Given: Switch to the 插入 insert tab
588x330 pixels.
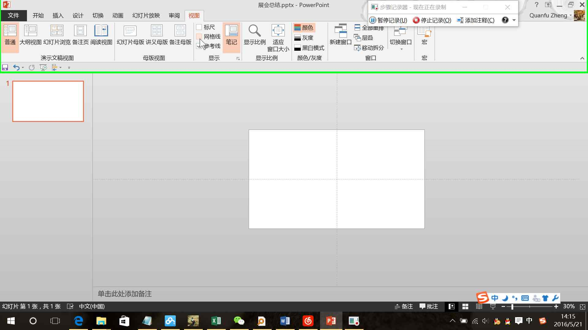Looking at the screenshot, I should point(58,16).
